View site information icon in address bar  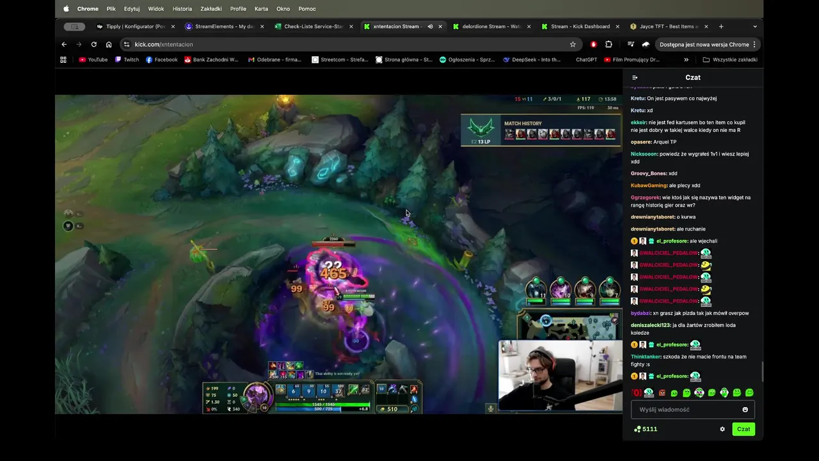(x=127, y=44)
